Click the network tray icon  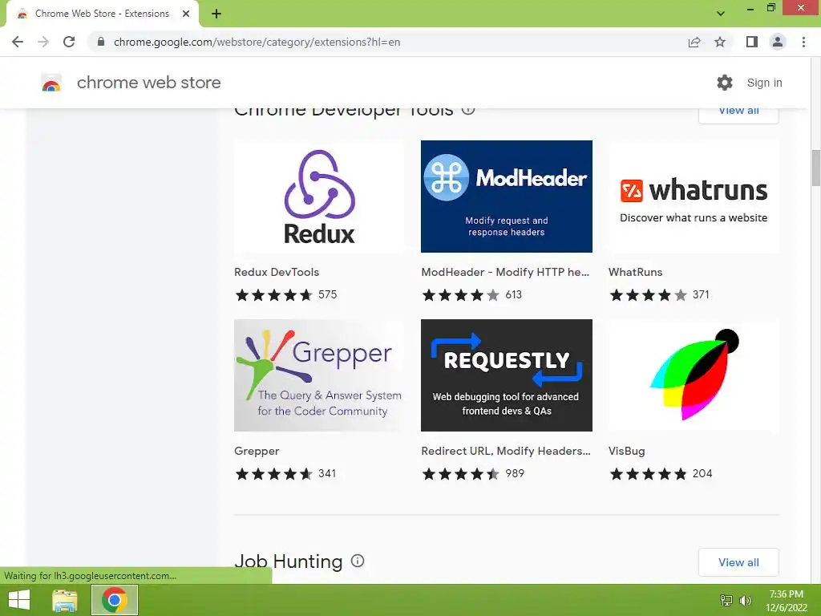[726, 601]
